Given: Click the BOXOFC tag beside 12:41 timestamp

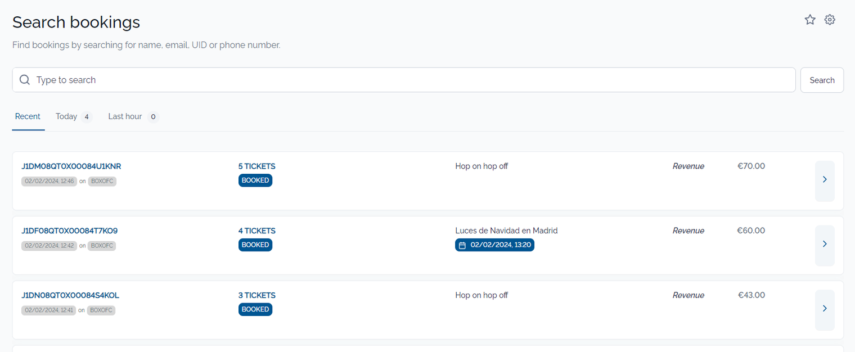Looking at the screenshot, I should 101,310.
